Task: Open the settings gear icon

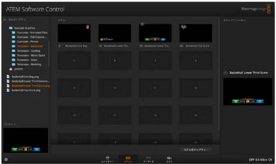Action: coord(6,160)
